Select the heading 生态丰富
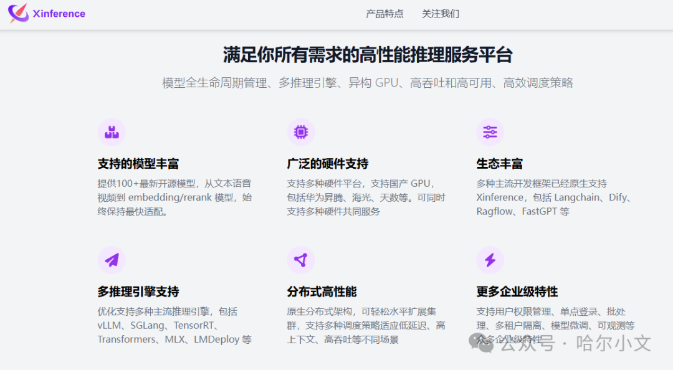The height and width of the screenshot is (370, 673). click(x=500, y=164)
